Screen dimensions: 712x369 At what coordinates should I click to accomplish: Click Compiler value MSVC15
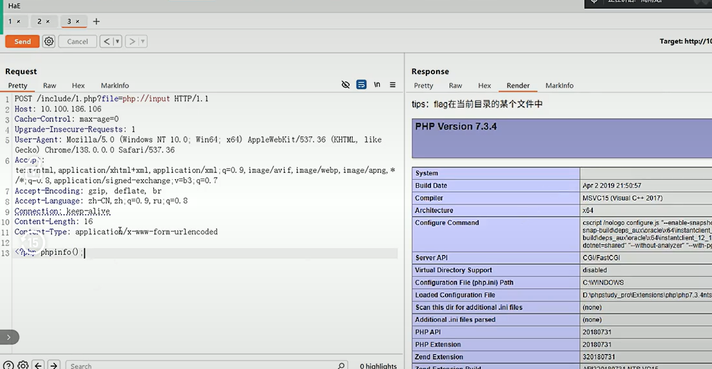[622, 198]
